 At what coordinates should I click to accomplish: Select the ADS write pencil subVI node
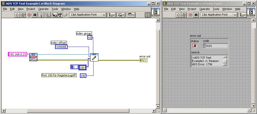pos(94,57)
